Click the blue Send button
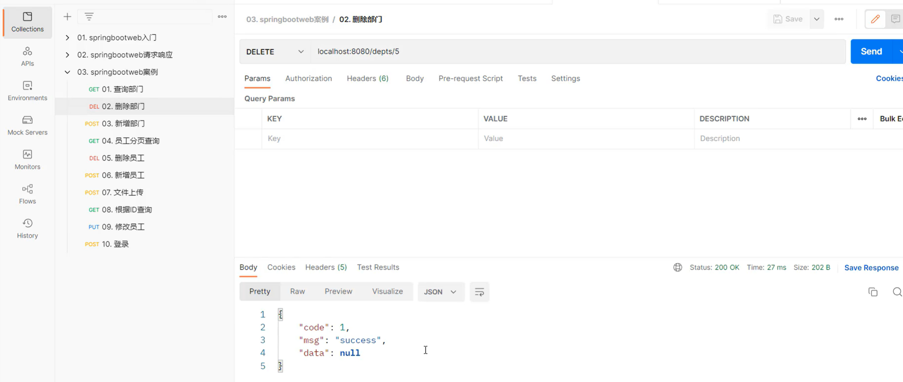Screen dimensions: 903x382 tap(871, 51)
